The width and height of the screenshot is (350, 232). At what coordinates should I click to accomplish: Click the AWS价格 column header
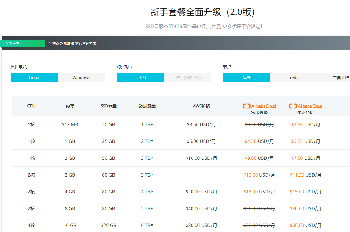[201, 106]
